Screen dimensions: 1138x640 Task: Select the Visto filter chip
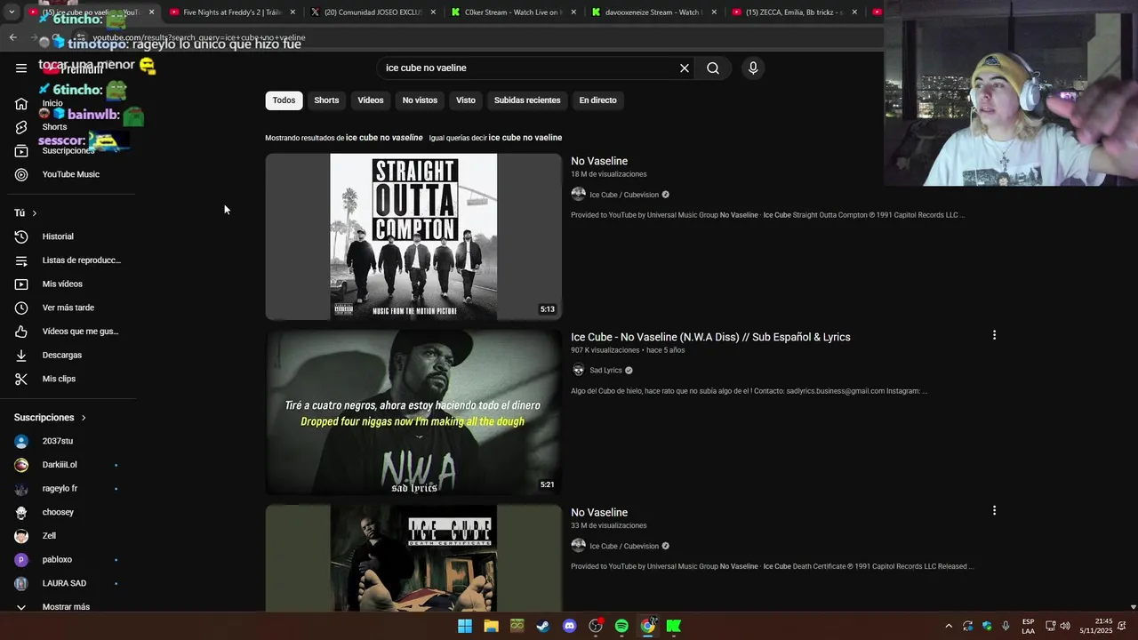466,100
